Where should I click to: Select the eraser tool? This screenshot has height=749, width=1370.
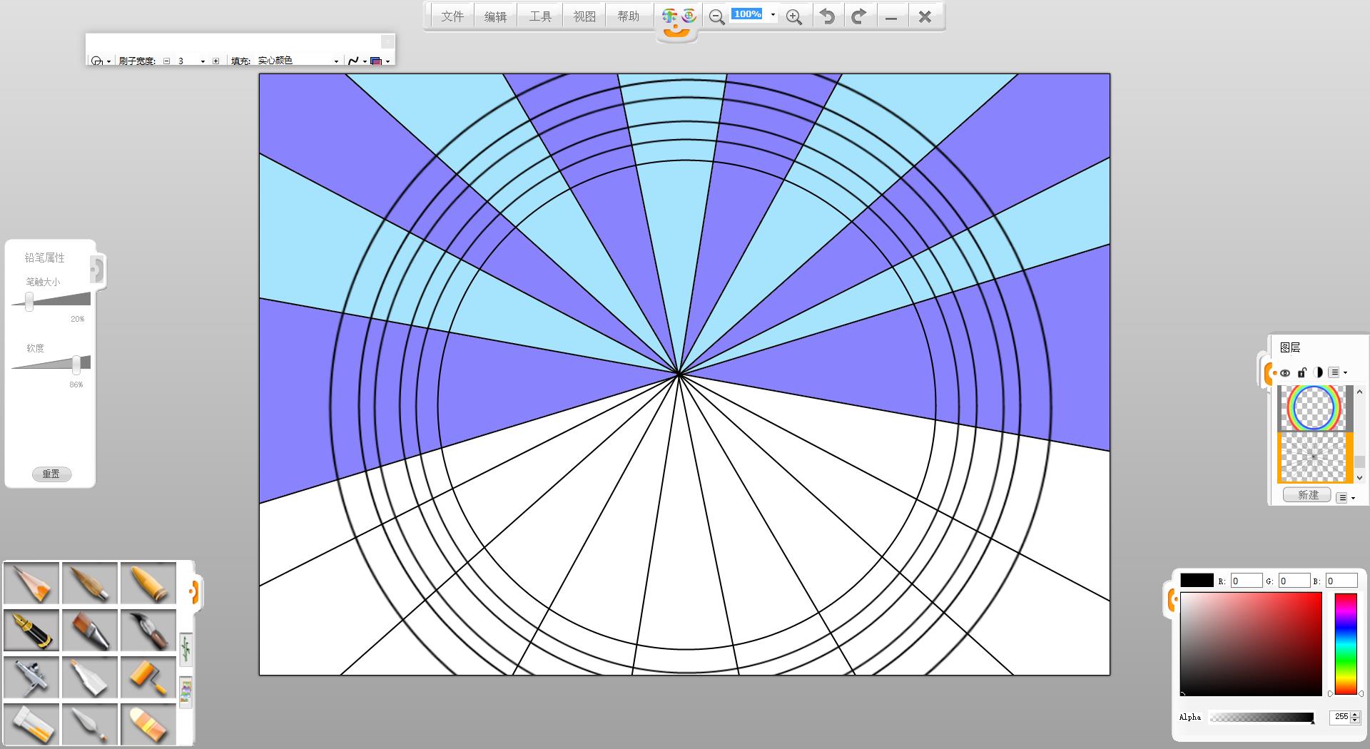[x=148, y=724]
